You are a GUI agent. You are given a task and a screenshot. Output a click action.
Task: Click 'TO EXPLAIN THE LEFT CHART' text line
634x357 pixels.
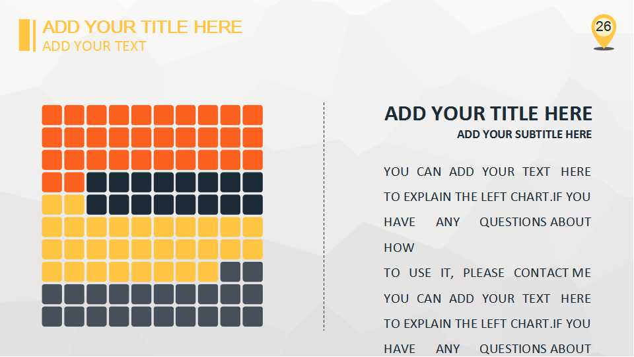(x=487, y=197)
